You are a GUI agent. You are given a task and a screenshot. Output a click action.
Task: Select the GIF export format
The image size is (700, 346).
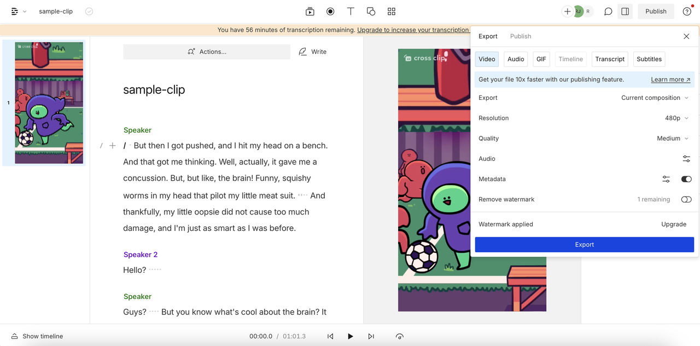pos(541,59)
